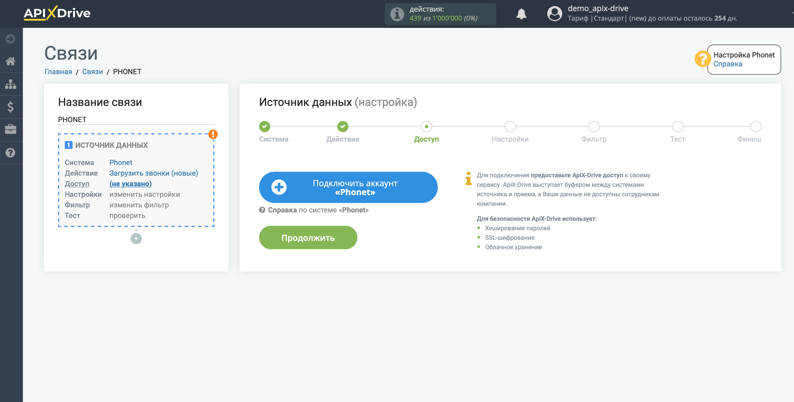This screenshot has height=402, width=794.
Task: Edit connection name field PHONET
Action: (136, 120)
